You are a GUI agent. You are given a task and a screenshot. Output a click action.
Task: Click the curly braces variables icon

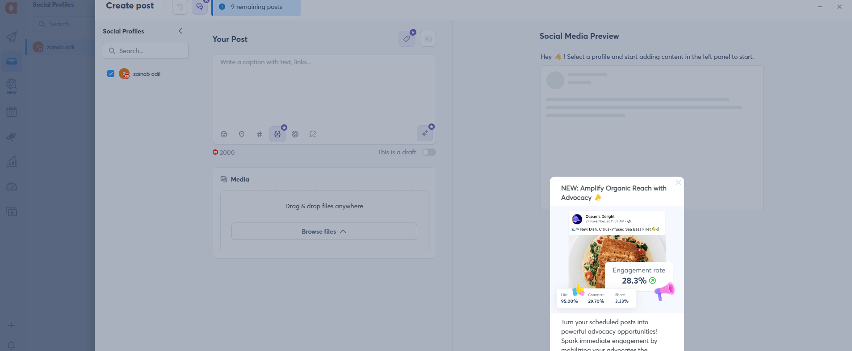click(x=277, y=134)
